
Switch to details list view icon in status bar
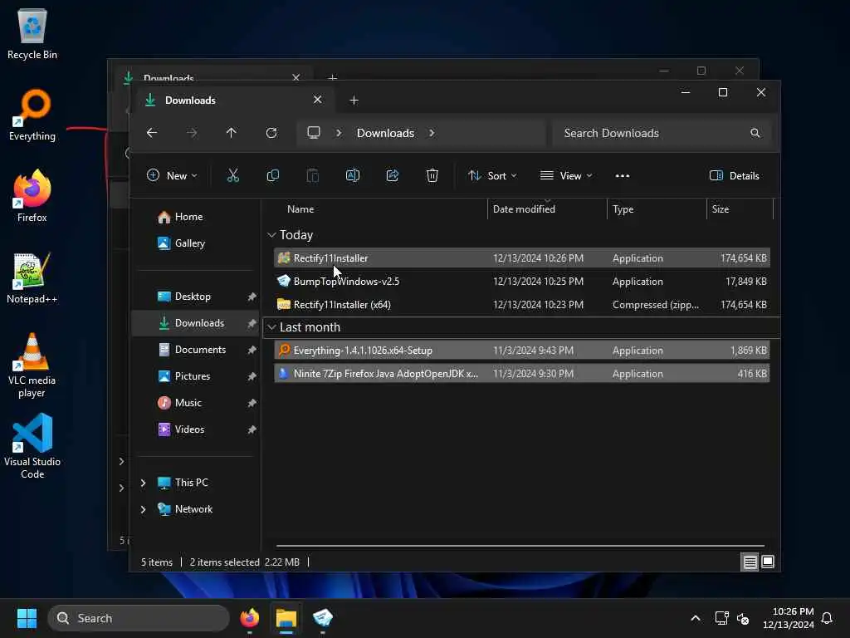(750, 562)
